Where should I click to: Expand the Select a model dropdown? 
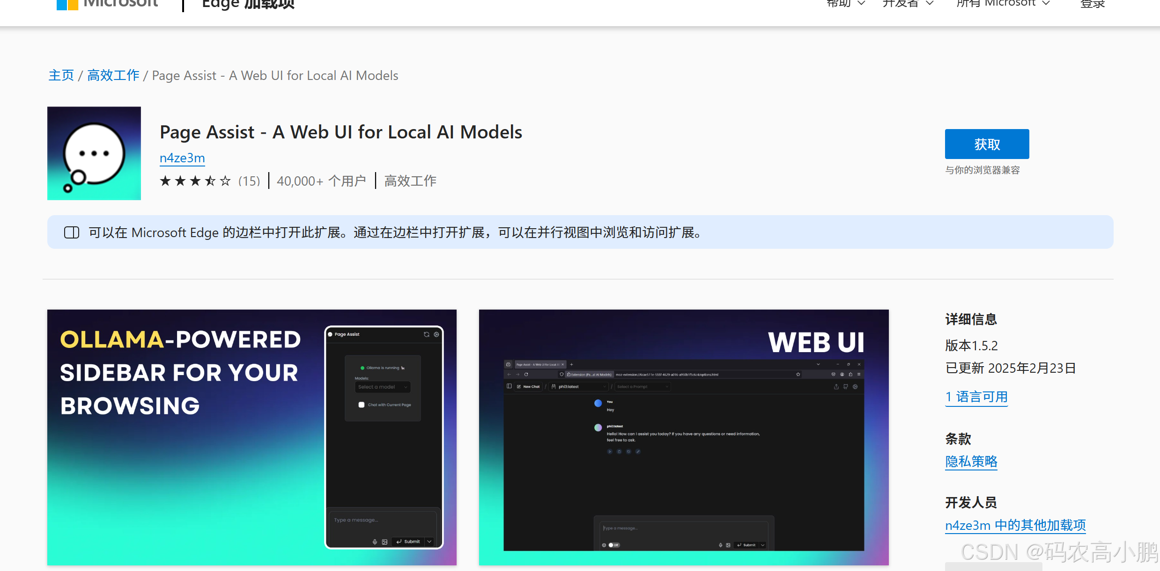(382, 387)
